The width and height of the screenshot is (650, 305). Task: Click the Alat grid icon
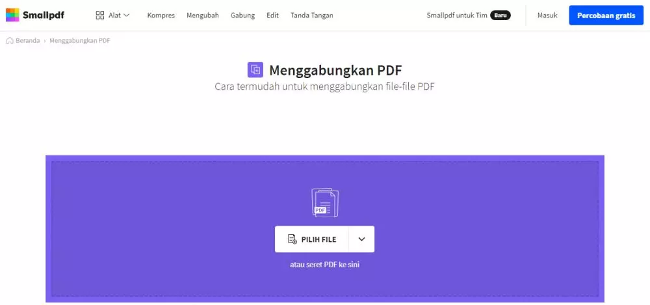(100, 16)
